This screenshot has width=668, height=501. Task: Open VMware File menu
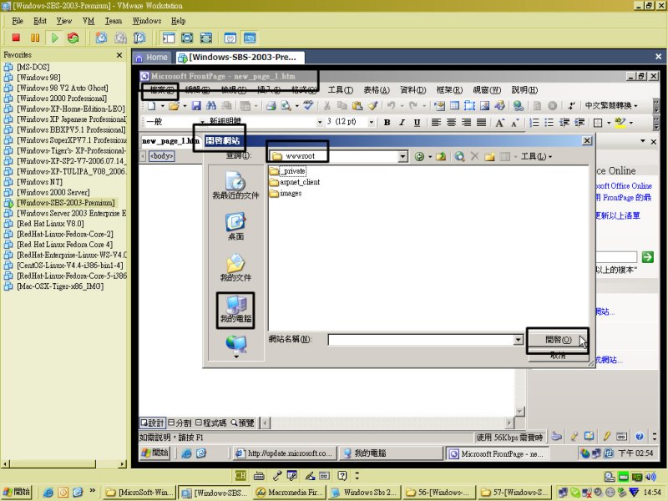coord(18,21)
